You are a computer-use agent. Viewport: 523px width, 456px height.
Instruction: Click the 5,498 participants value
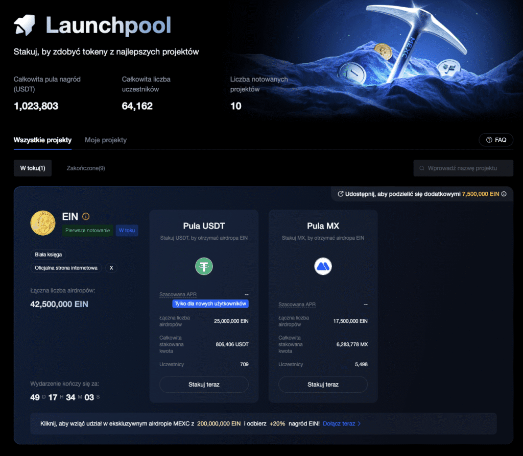click(x=361, y=364)
